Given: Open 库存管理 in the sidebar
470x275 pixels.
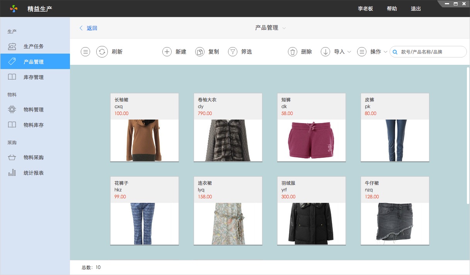Looking at the screenshot, I should [34, 77].
